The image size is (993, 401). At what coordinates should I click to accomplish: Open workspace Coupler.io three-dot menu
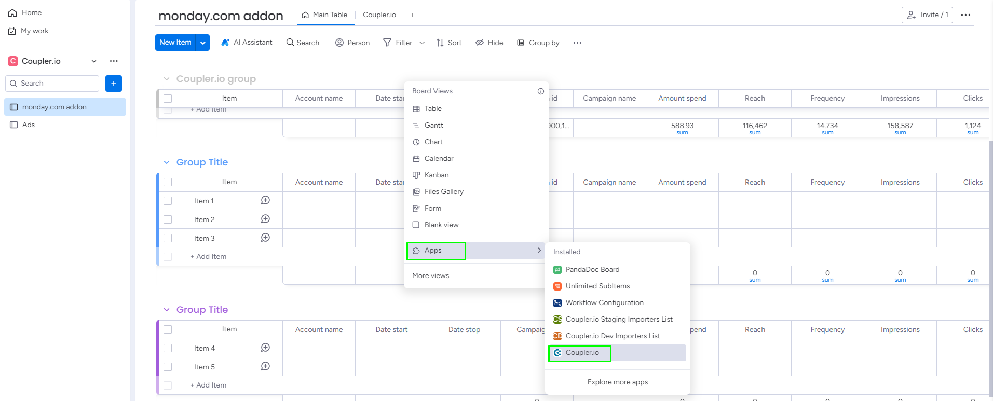(x=114, y=61)
